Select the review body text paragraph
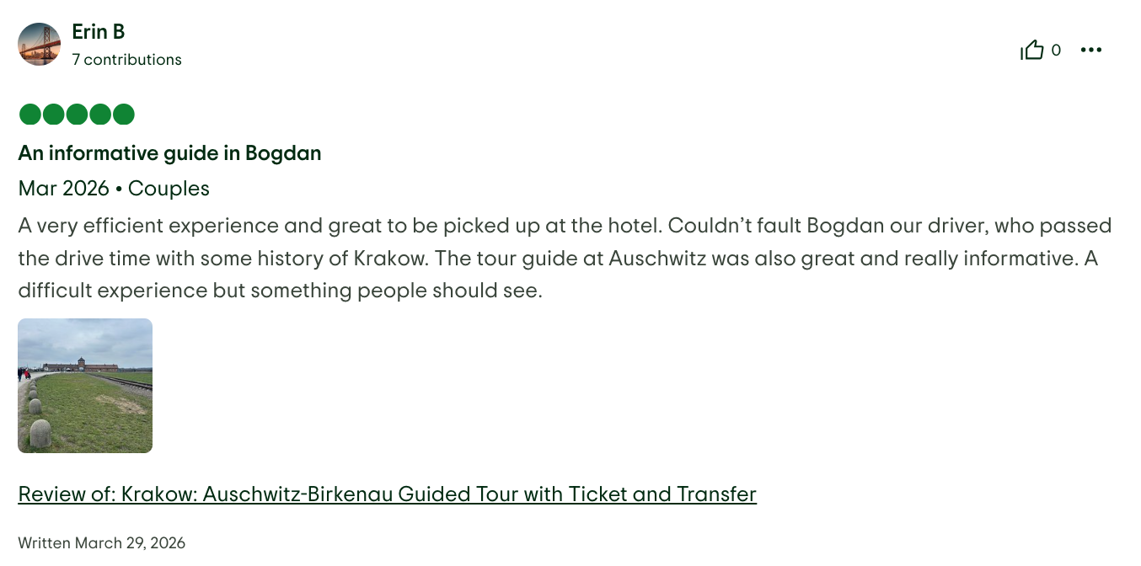The width and height of the screenshot is (1141, 566). tap(565, 258)
